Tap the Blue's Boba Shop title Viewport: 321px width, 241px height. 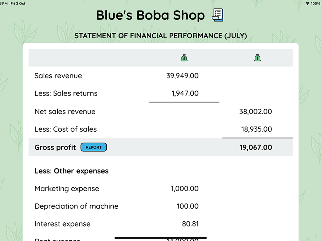150,15
